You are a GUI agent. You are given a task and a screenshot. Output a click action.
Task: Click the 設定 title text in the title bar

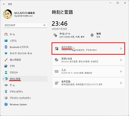click(10, 4)
